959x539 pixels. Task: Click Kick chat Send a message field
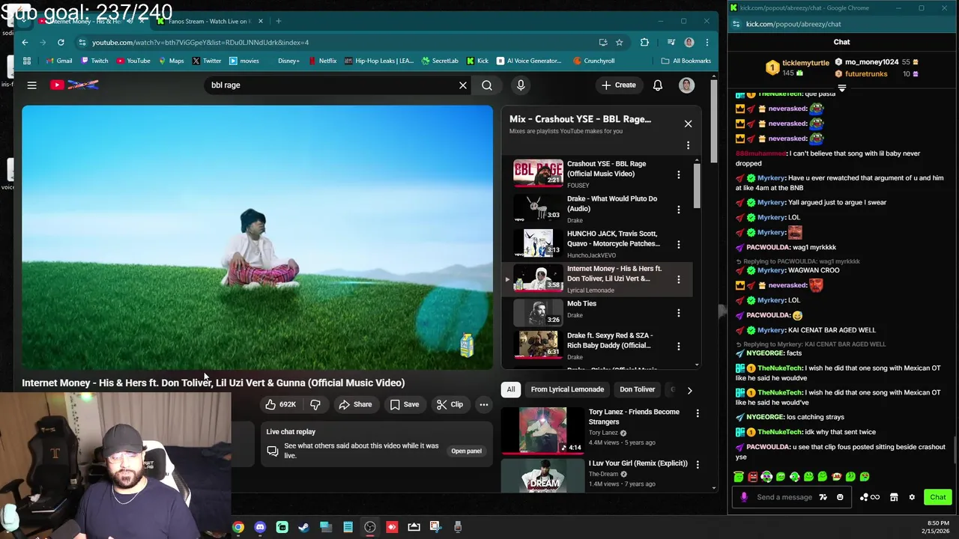click(x=784, y=497)
